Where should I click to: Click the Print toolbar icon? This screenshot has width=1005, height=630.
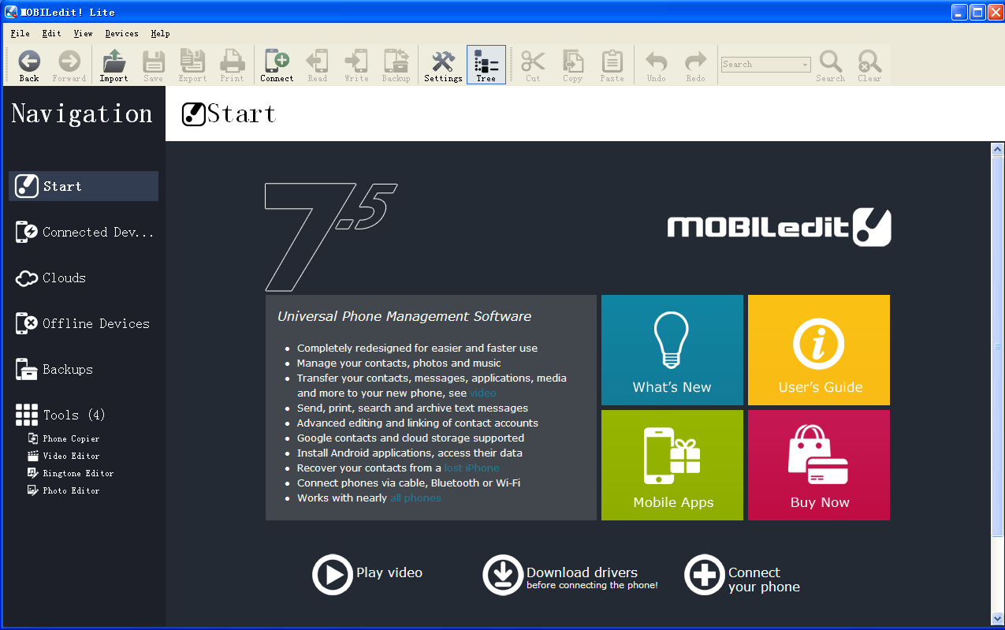point(232,65)
